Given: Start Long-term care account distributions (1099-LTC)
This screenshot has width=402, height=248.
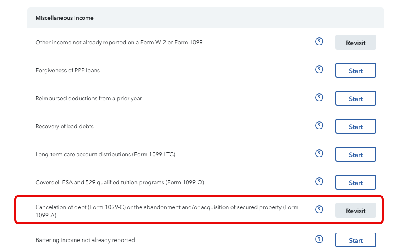Looking at the screenshot, I should (356, 154).
